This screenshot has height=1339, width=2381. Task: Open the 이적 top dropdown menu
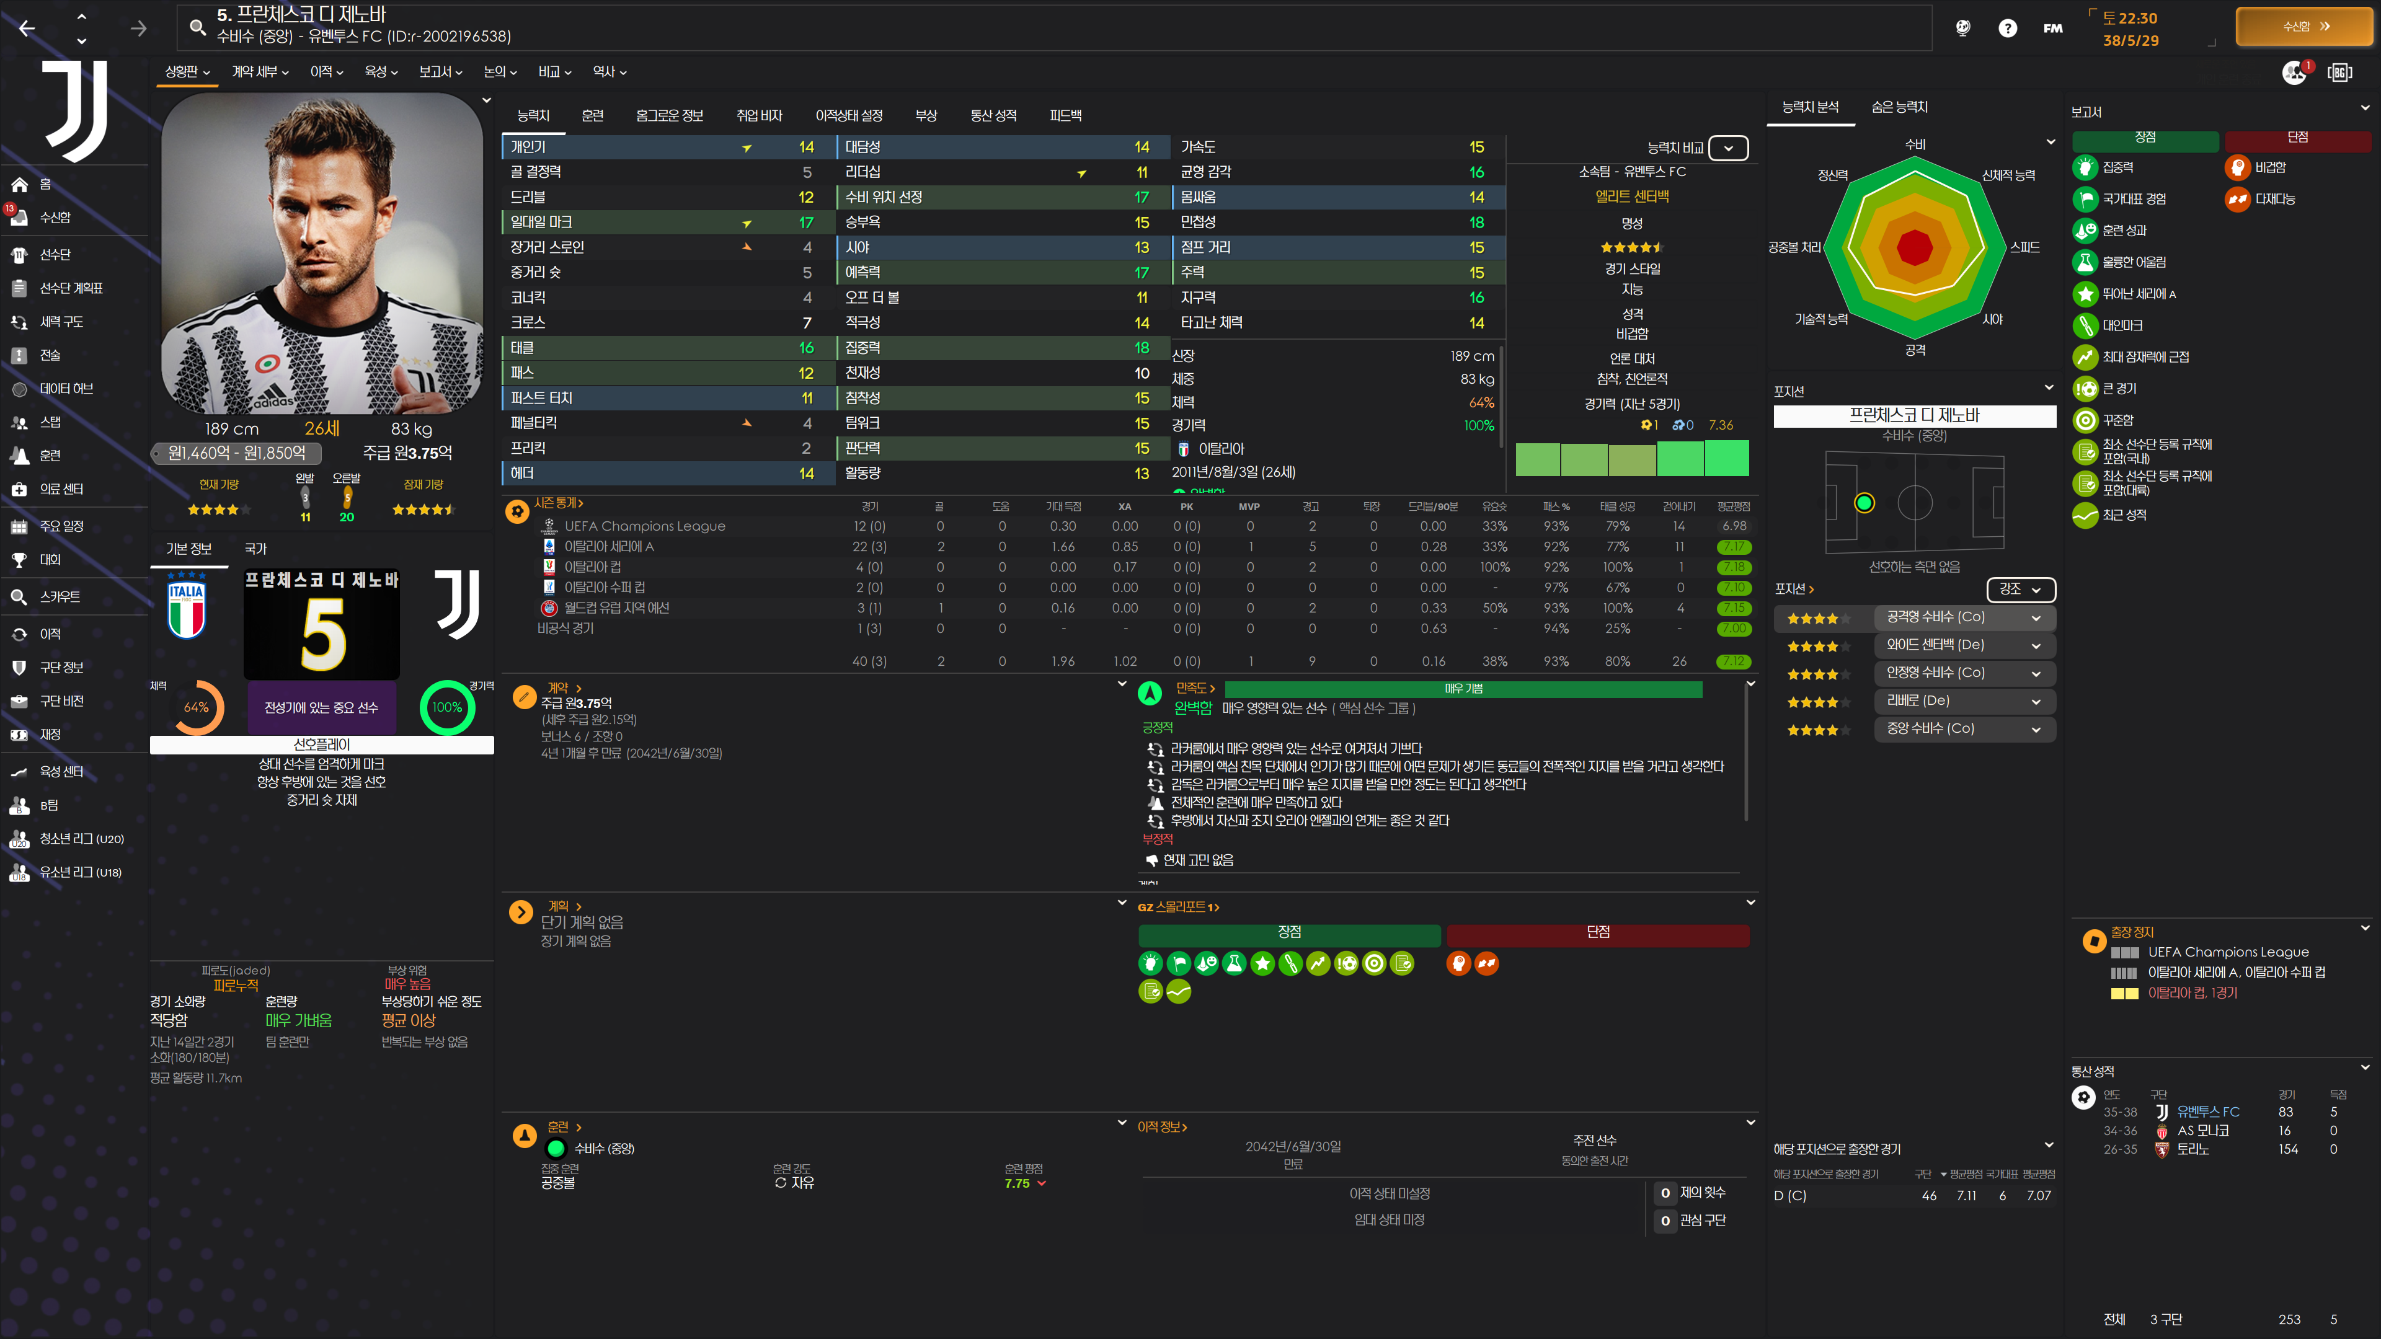tap(326, 71)
